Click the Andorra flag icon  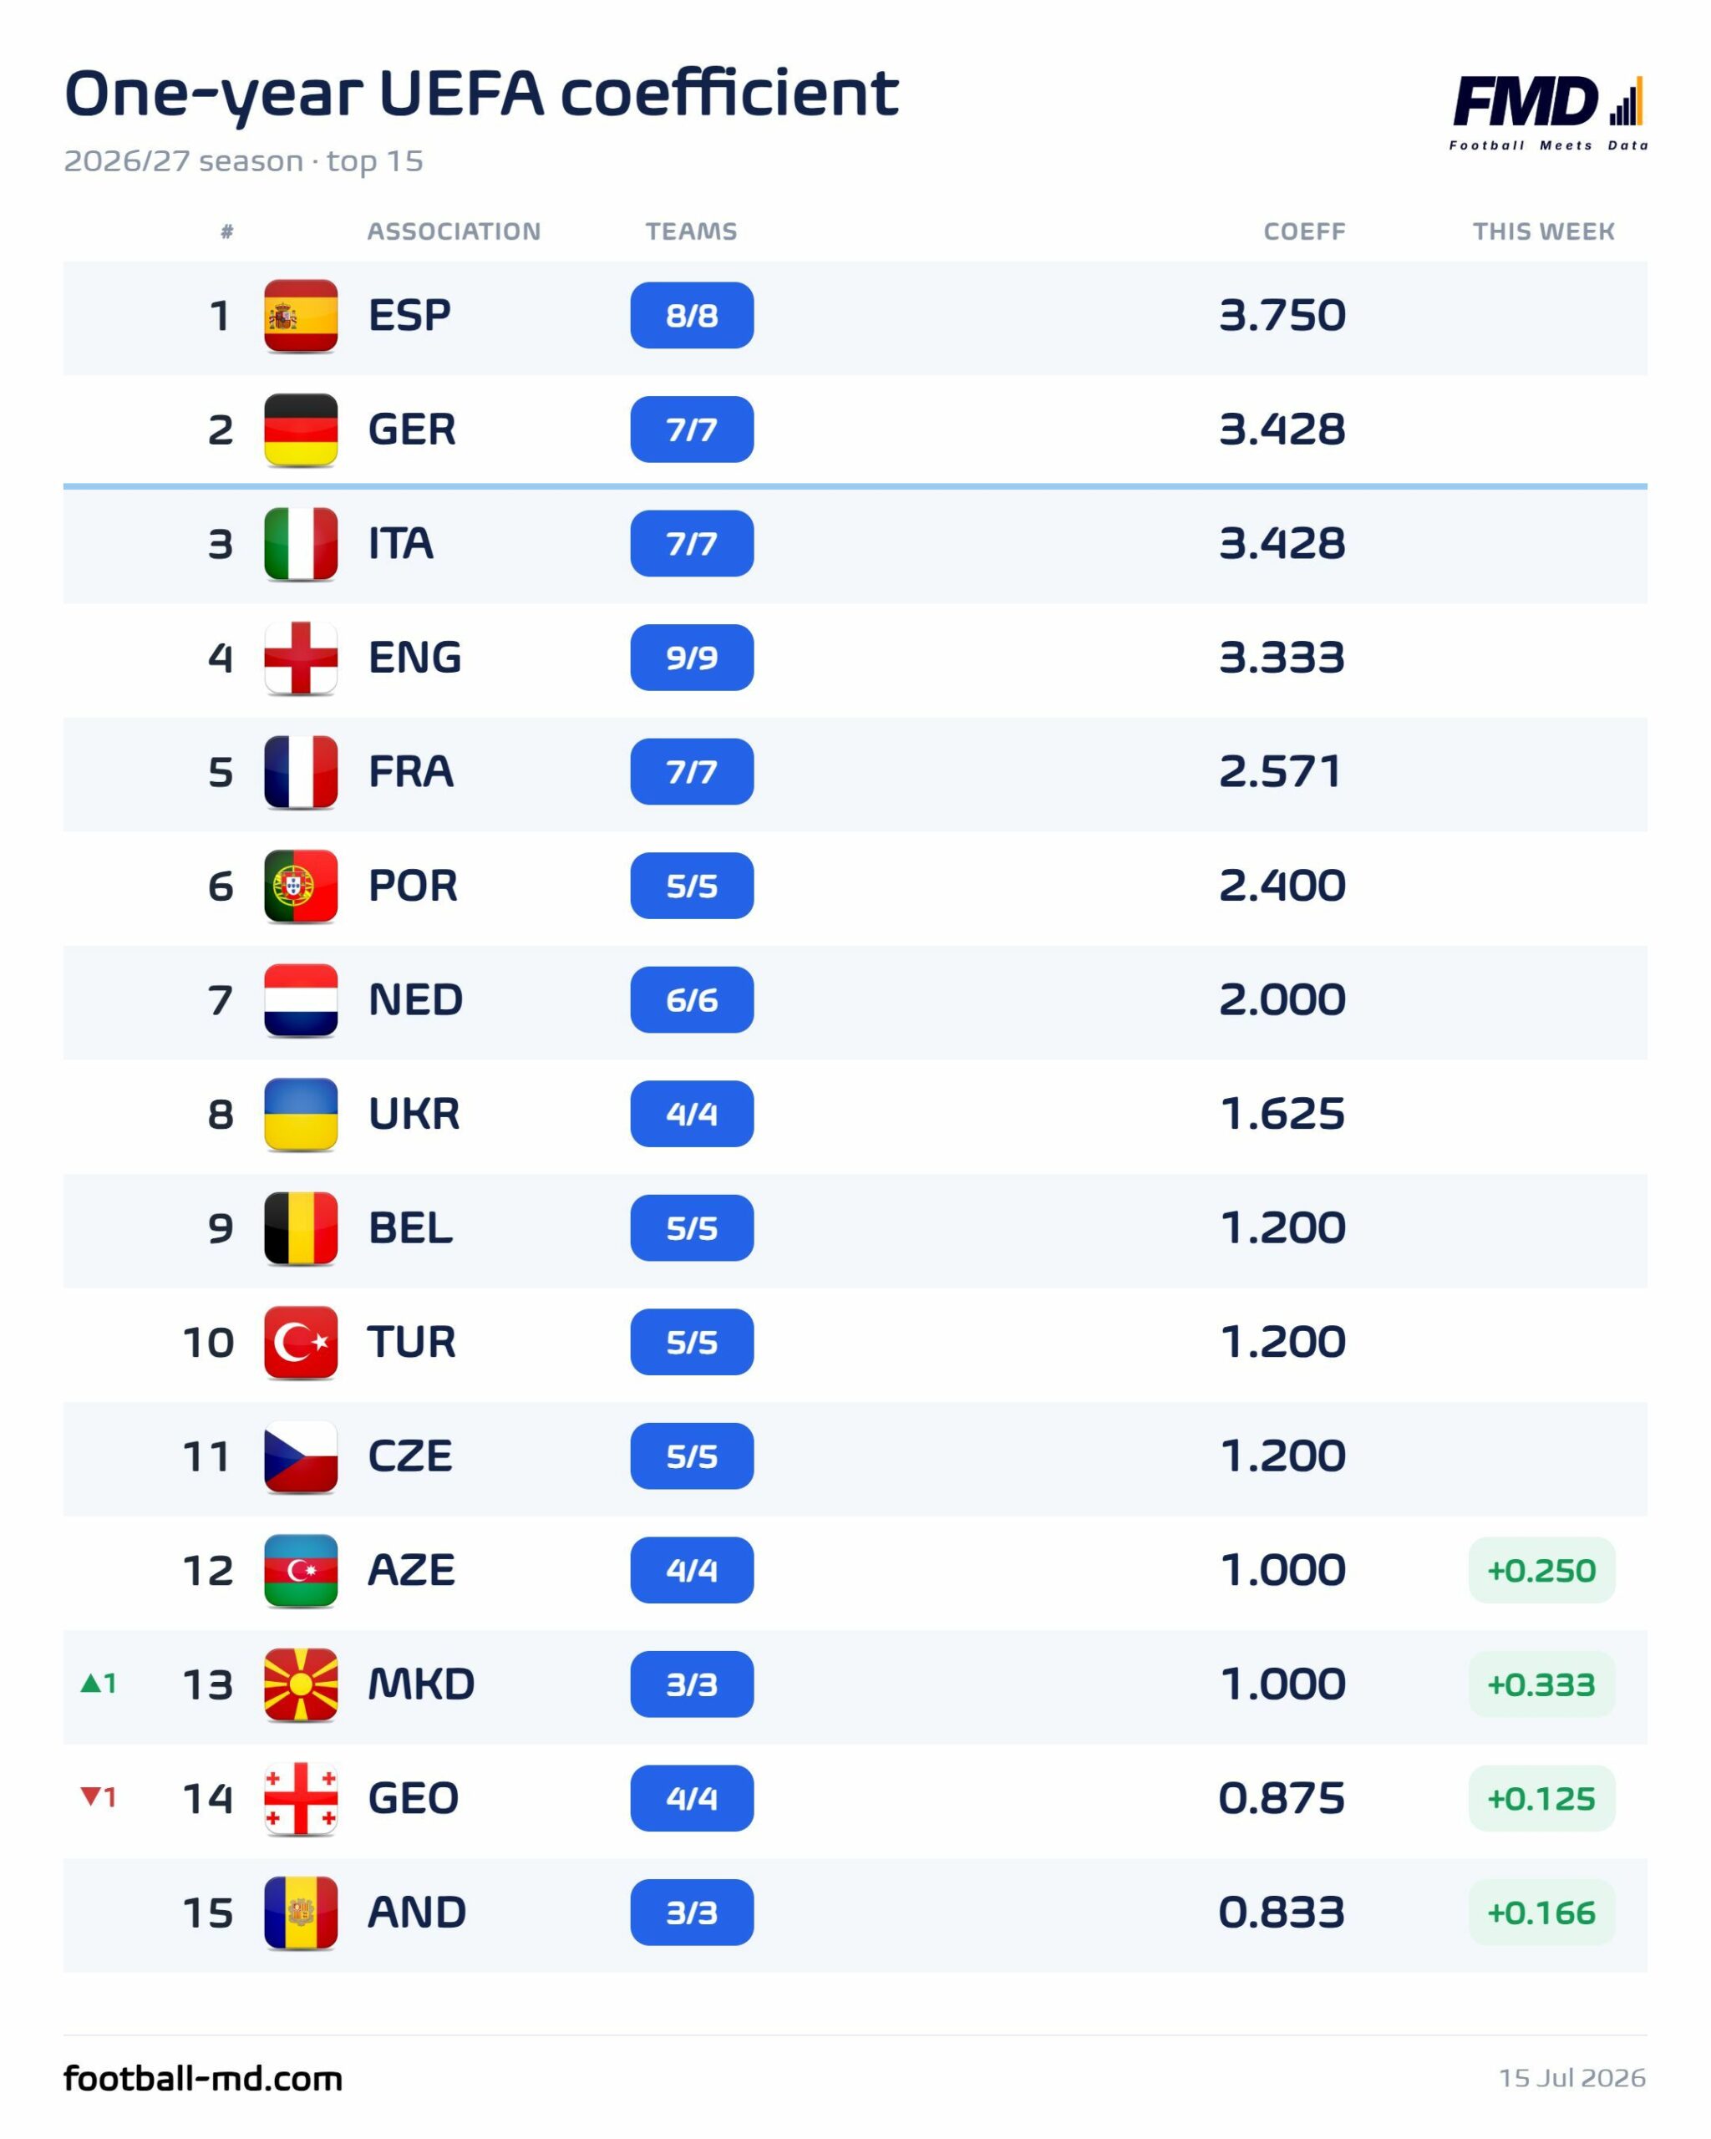click(301, 1913)
